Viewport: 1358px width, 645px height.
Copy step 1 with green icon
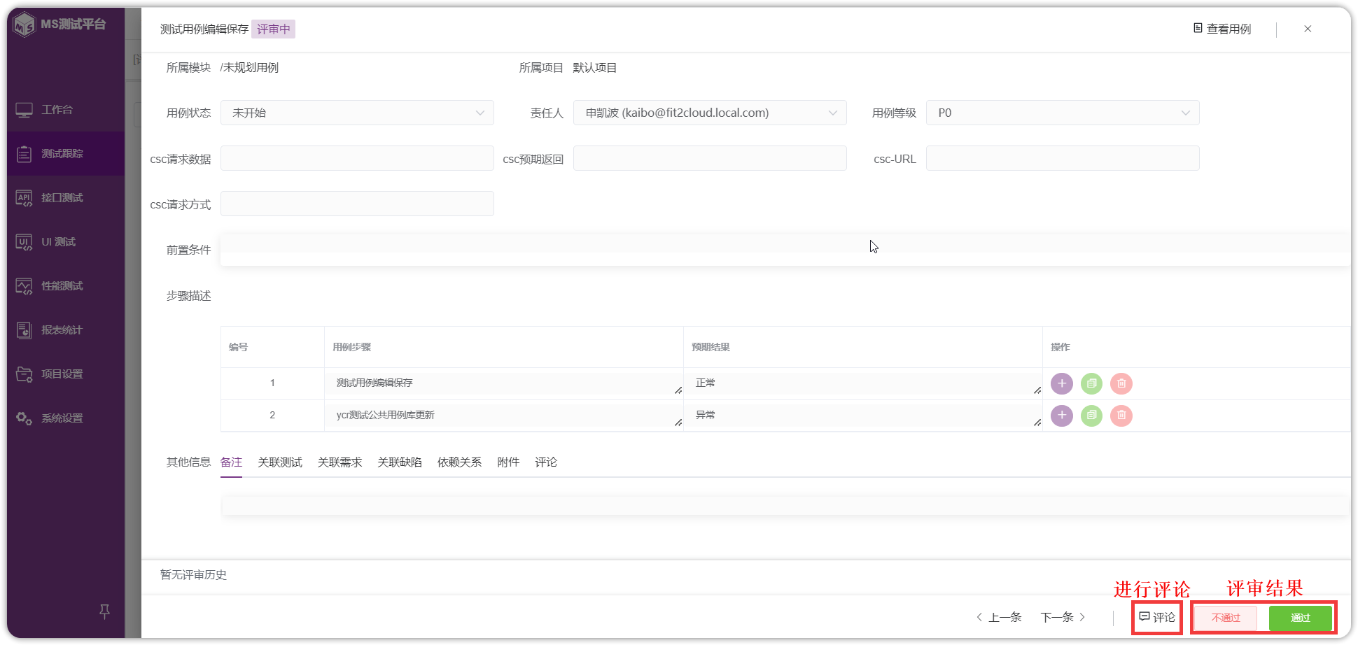coord(1091,383)
